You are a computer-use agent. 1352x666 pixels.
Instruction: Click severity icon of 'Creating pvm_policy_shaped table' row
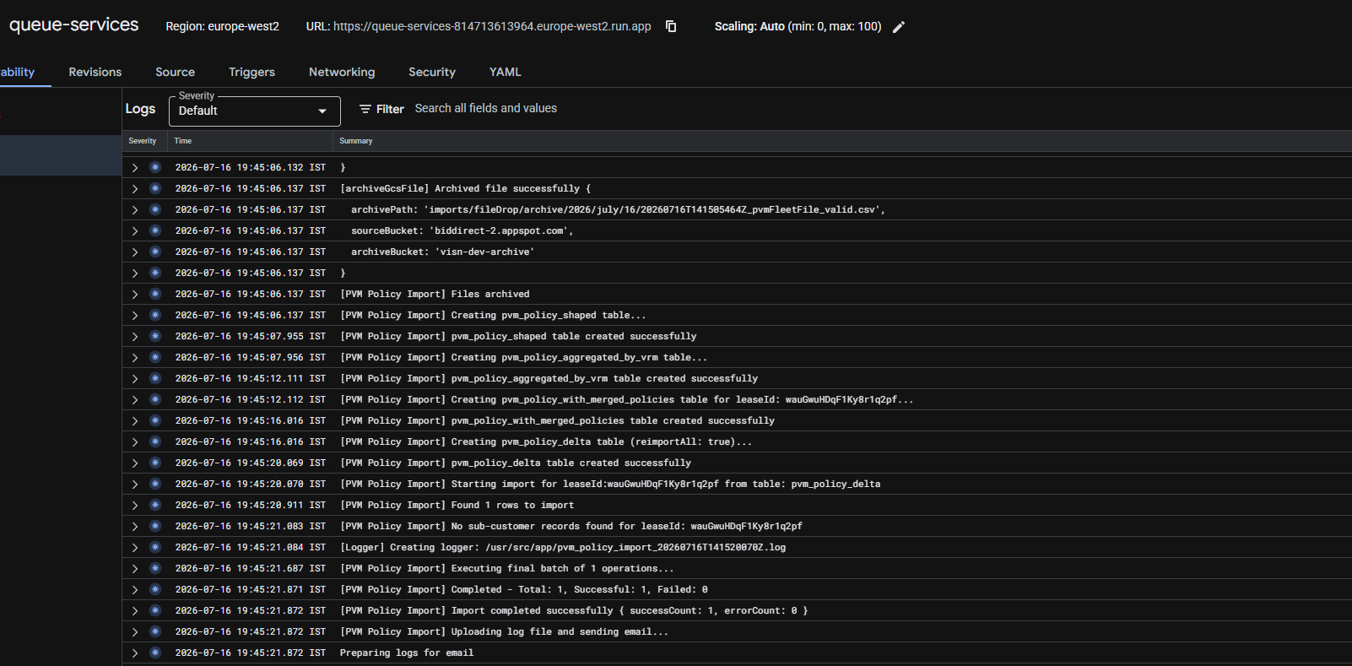click(155, 315)
